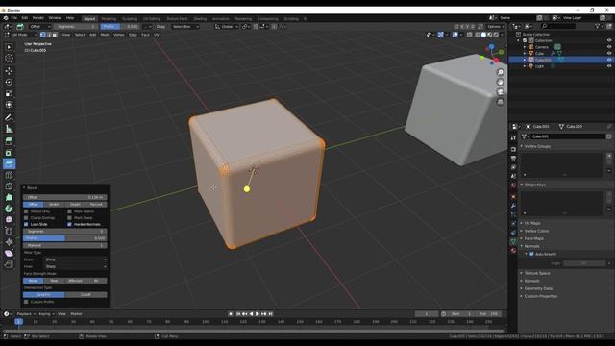The width and height of the screenshot is (615, 346).
Task: Hide the Camera object in outliner
Action: coord(609,47)
